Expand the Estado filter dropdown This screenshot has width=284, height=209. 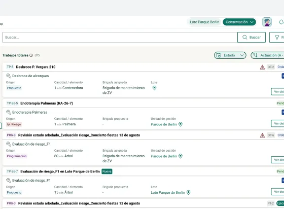point(230,55)
